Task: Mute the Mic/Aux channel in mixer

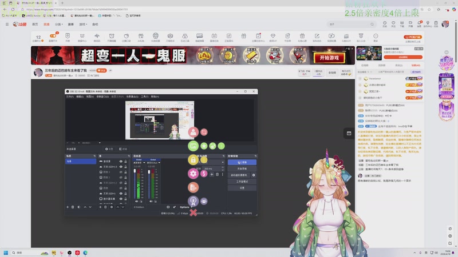Action: pyautogui.click(x=151, y=202)
